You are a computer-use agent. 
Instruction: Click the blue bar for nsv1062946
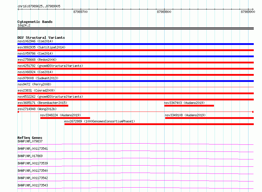point(135,44)
